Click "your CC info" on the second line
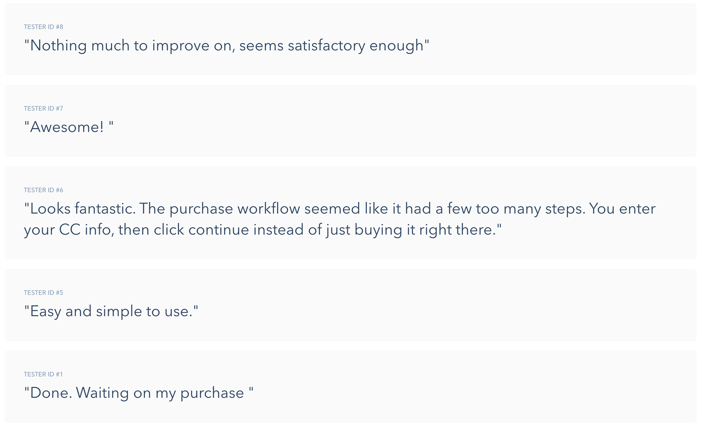This screenshot has width=708, height=429. [x=69, y=230]
